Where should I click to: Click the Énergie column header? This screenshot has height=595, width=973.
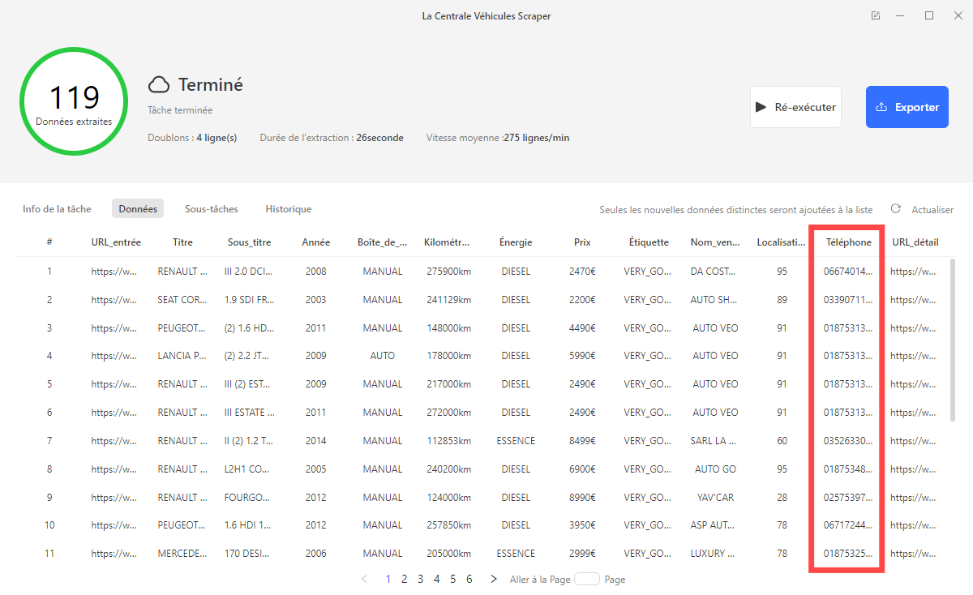pyautogui.click(x=516, y=242)
